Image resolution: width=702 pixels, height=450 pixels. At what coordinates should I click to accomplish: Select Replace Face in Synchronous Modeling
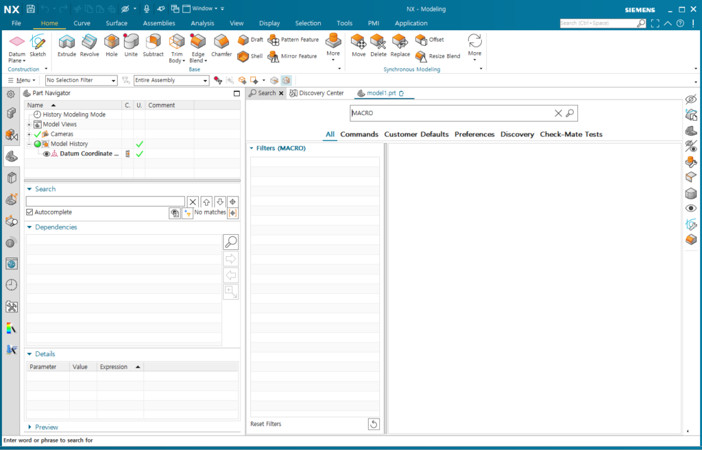[x=400, y=46]
